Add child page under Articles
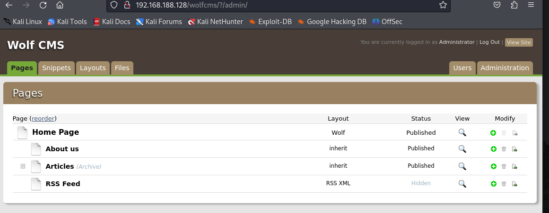This screenshot has height=213, width=549. coord(494,166)
